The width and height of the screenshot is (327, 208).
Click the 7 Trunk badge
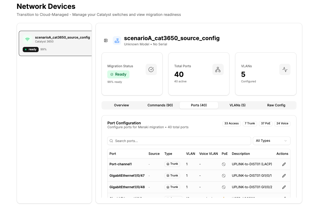pos(249,124)
